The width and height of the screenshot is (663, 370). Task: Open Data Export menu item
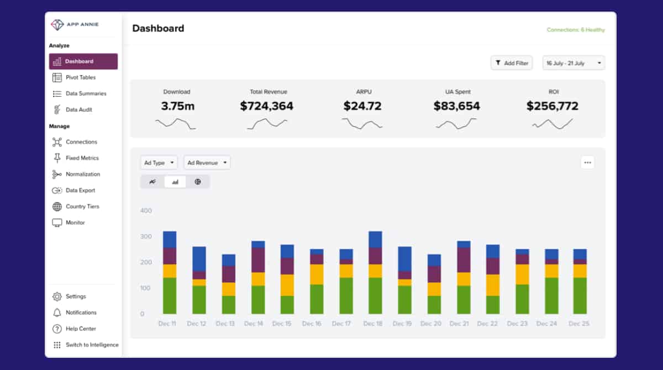80,191
